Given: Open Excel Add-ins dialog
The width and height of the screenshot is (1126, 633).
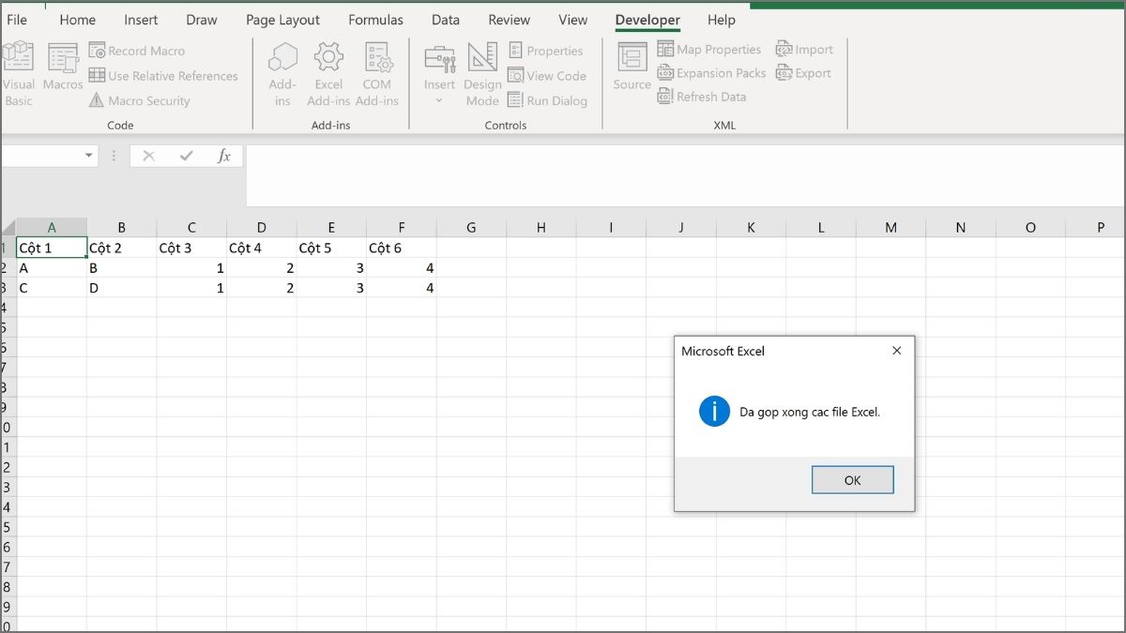Looking at the screenshot, I should tap(328, 75).
